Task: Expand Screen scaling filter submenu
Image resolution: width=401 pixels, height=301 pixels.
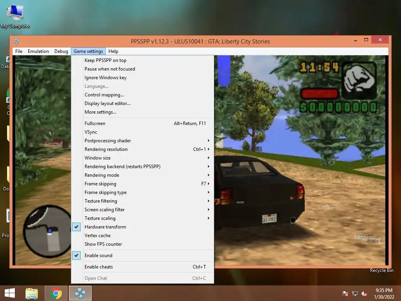Action: click(x=143, y=210)
